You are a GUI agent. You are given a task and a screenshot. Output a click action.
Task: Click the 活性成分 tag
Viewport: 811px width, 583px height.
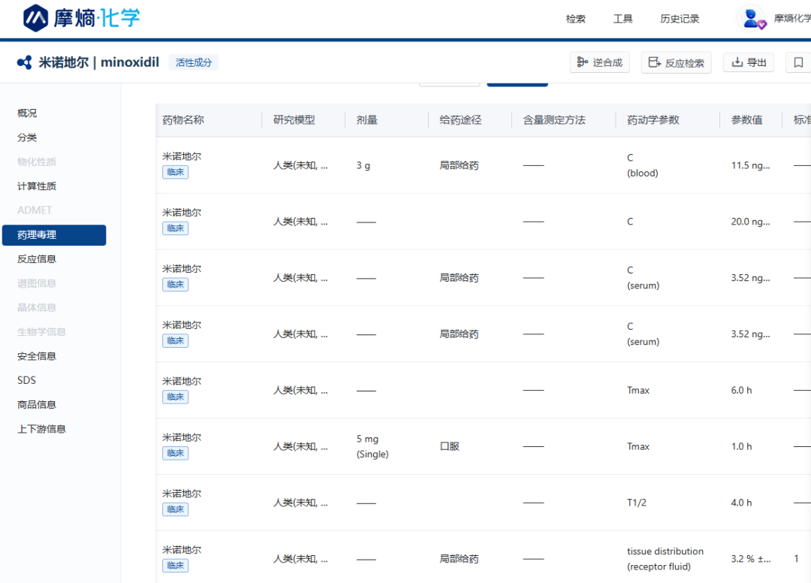(194, 62)
